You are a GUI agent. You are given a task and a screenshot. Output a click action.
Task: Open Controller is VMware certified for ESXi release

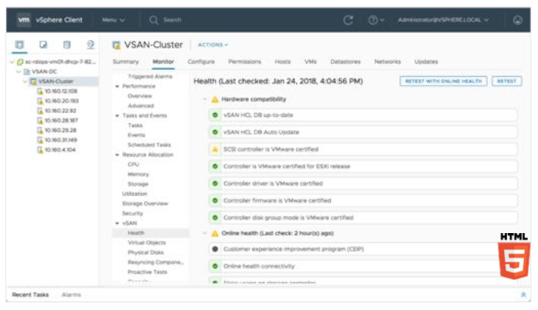tap(363, 166)
